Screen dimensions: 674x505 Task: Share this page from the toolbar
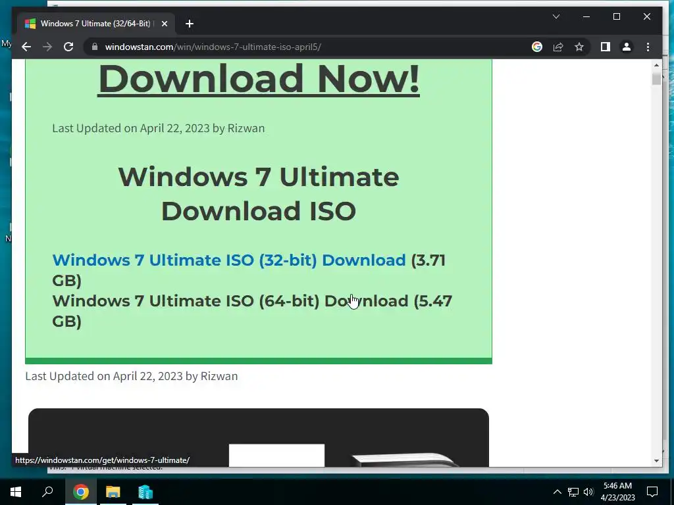558,47
